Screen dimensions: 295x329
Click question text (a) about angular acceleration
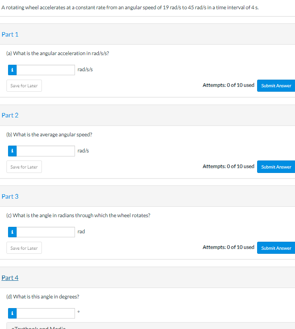pos(58,53)
